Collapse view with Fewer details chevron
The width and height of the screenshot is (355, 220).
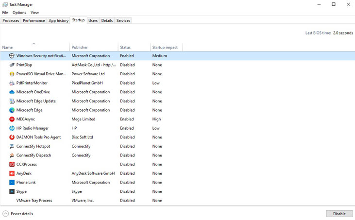click(x=6, y=214)
